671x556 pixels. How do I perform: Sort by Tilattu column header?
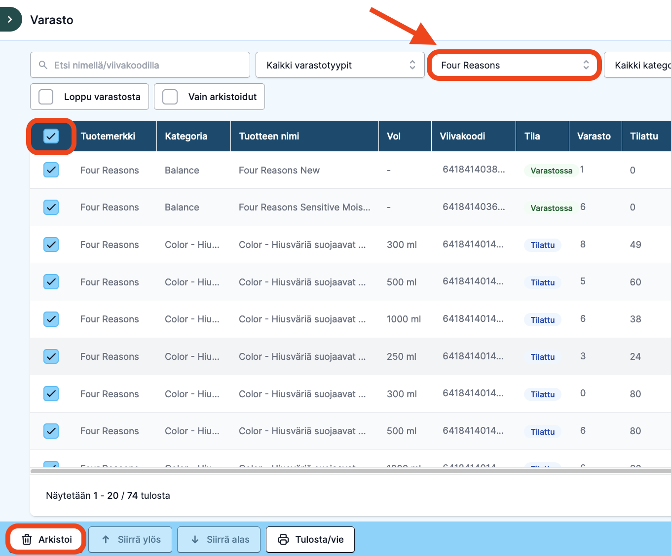coord(644,136)
